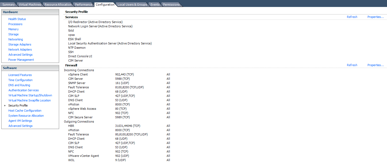Switch to the Performance tab
The width and height of the screenshot is (387, 163).
[83, 5]
